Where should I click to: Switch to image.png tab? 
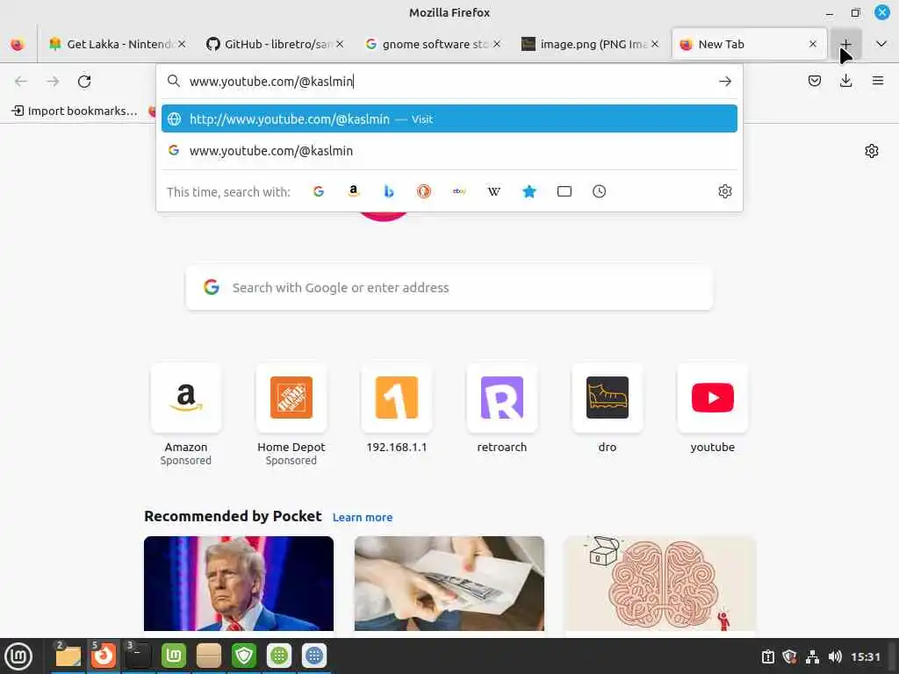[591, 44]
